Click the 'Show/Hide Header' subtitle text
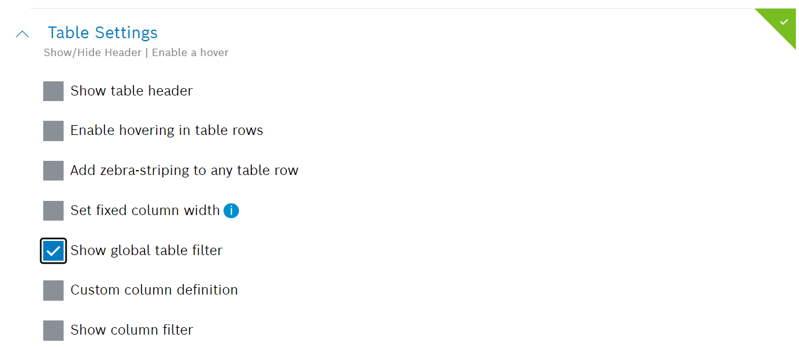 tap(93, 53)
